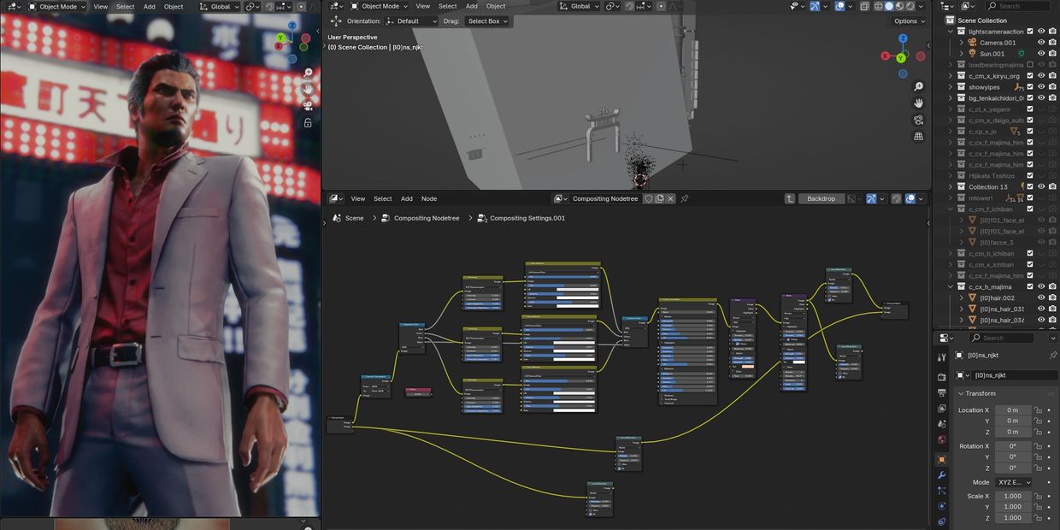Image resolution: width=1060 pixels, height=530 pixels.
Task: Open the Modifiers wrench tab in Properties
Action: (941, 474)
